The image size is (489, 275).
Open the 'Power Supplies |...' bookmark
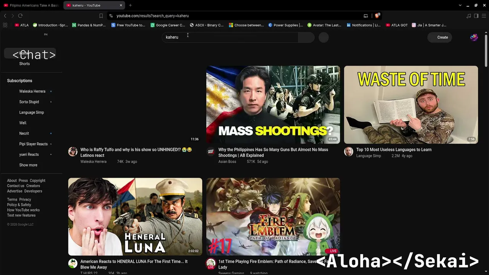tap(285, 25)
